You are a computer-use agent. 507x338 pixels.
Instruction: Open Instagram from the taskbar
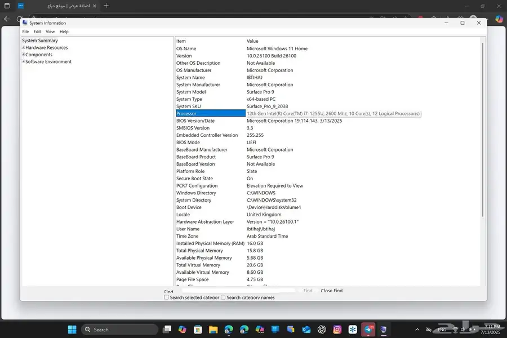click(337, 330)
